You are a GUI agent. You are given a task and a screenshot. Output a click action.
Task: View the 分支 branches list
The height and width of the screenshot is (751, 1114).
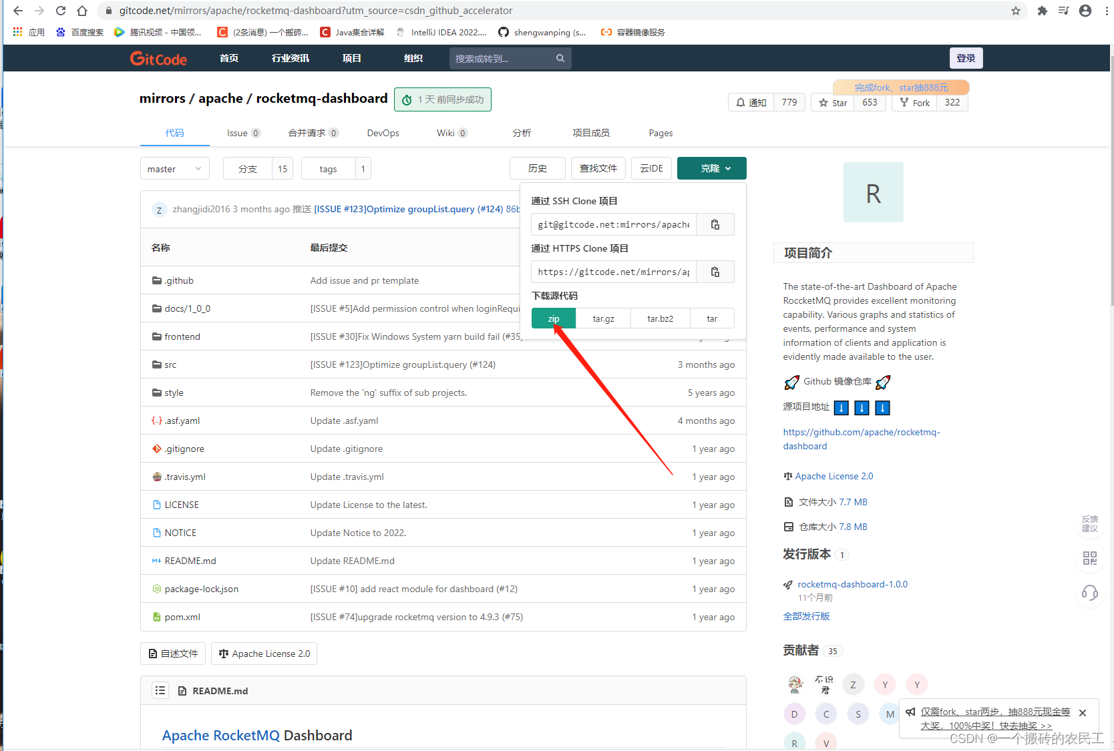(x=248, y=169)
